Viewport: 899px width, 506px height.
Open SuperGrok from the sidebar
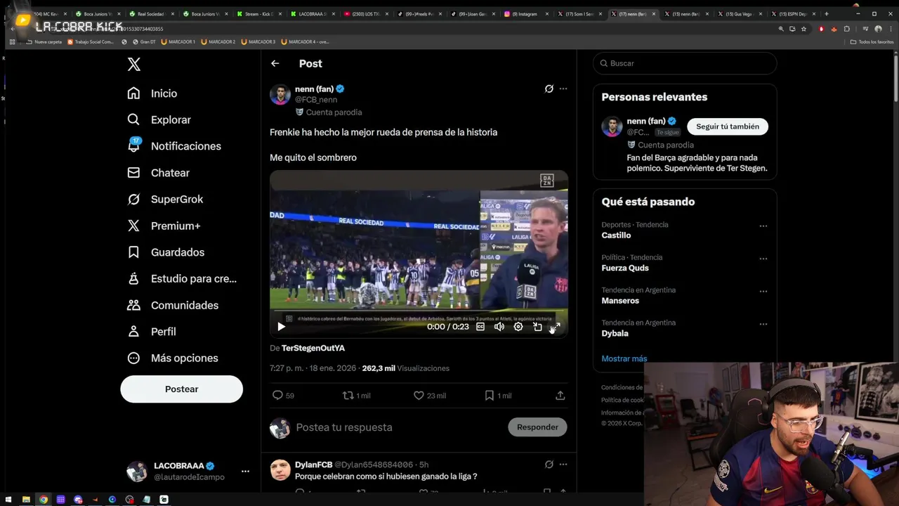pyautogui.click(x=165, y=199)
